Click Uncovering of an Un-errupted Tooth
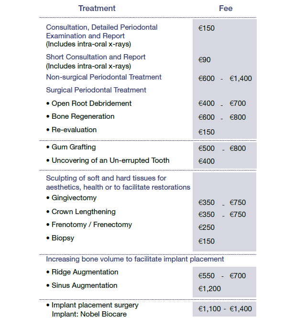295x318 pixels. 108,160
